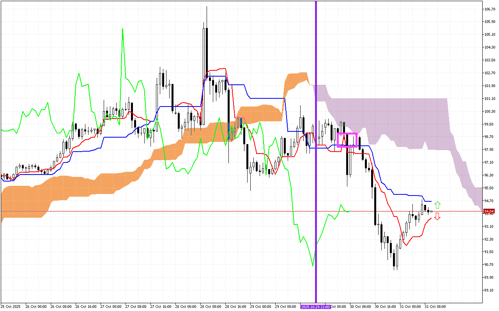Click the 89.10 label on price axis
499x311 pixels.
pos(489,290)
